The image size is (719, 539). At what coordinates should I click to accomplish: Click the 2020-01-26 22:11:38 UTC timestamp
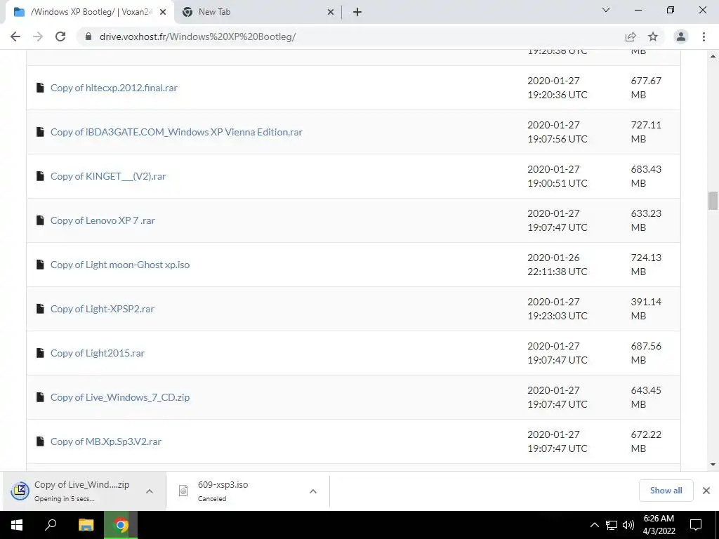(557, 265)
